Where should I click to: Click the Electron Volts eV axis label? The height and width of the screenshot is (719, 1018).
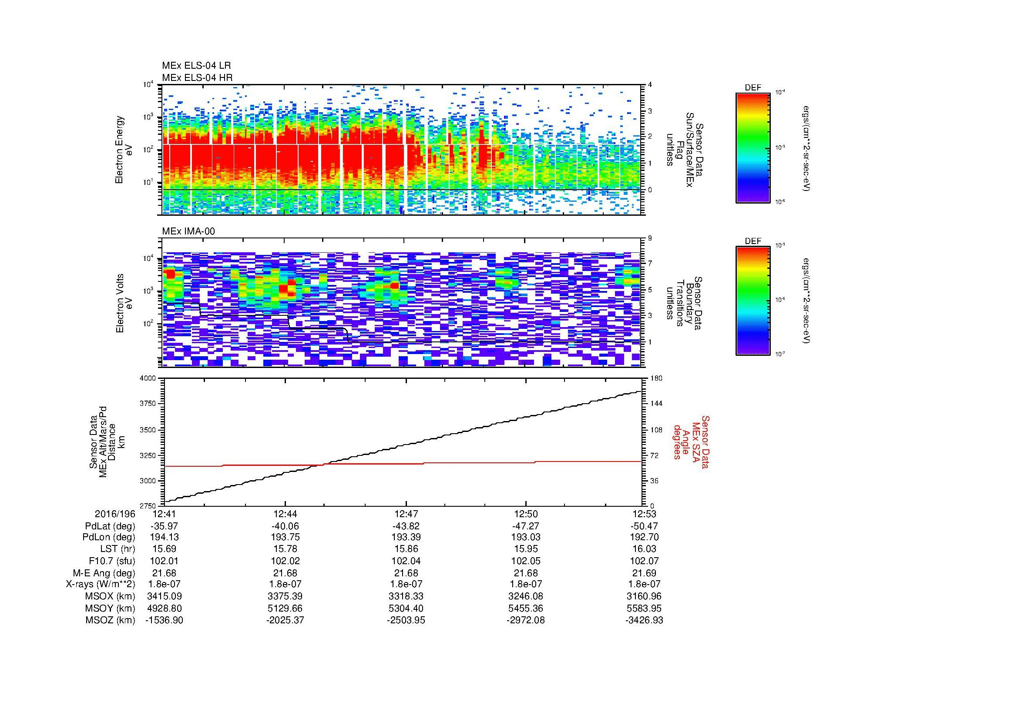click(124, 304)
